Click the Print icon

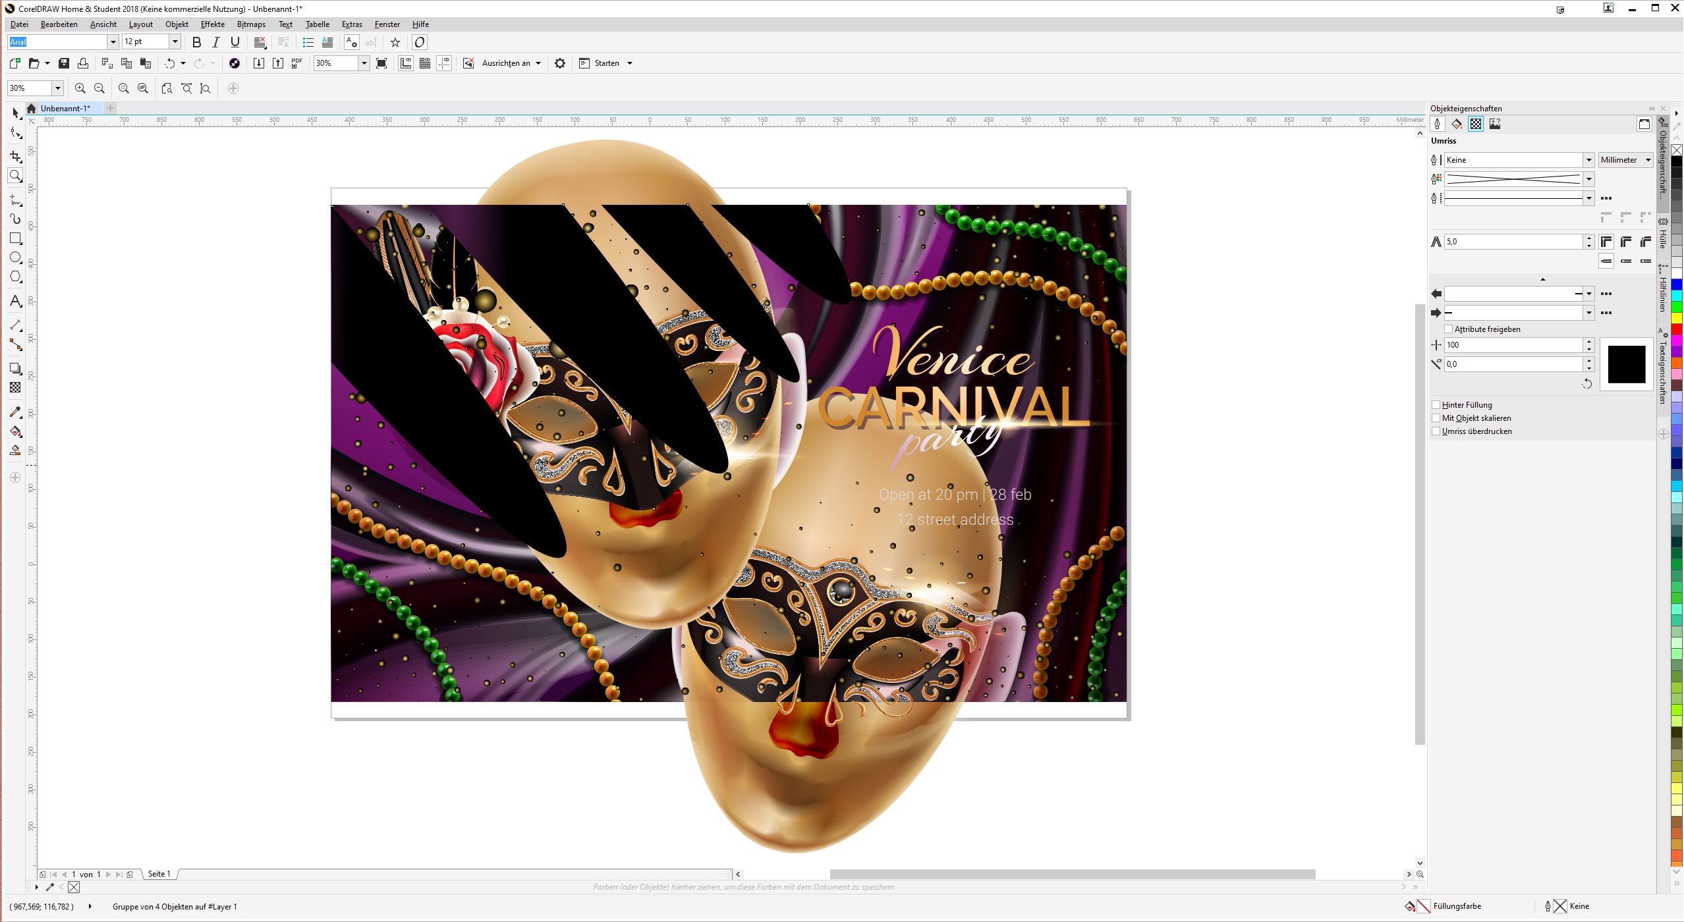(x=83, y=63)
